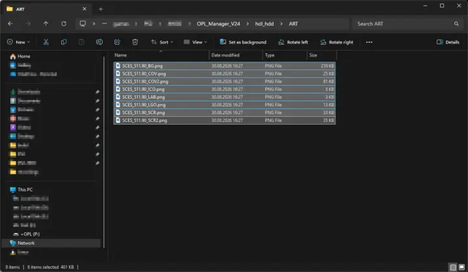Viewport: 468px width, 272px height.
Task: Expand chevron after the monitor icon
Action: (94, 23)
